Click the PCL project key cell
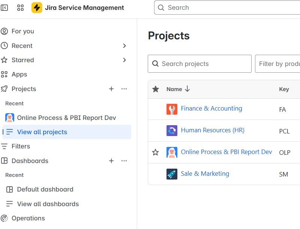 (284, 131)
